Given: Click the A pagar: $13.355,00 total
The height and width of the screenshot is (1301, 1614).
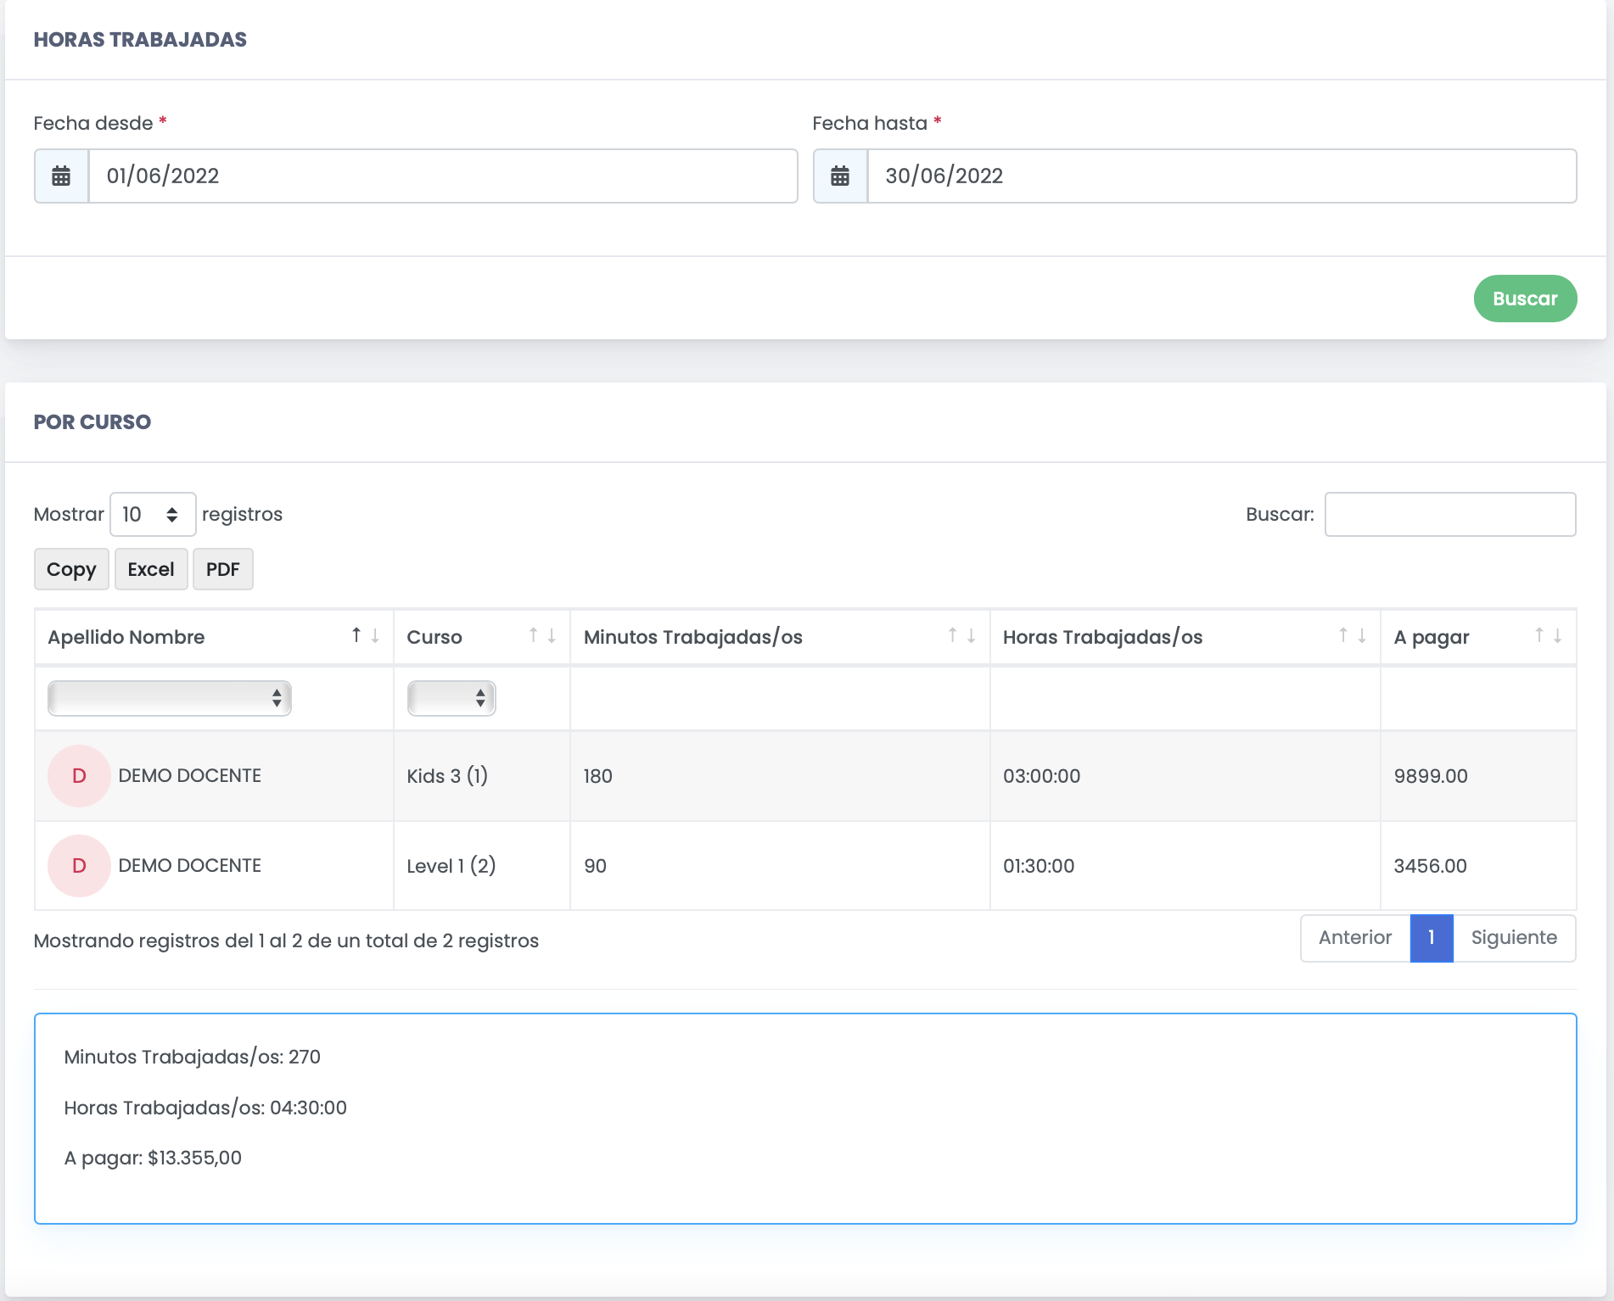Looking at the screenshot, I should (153, 1158).
